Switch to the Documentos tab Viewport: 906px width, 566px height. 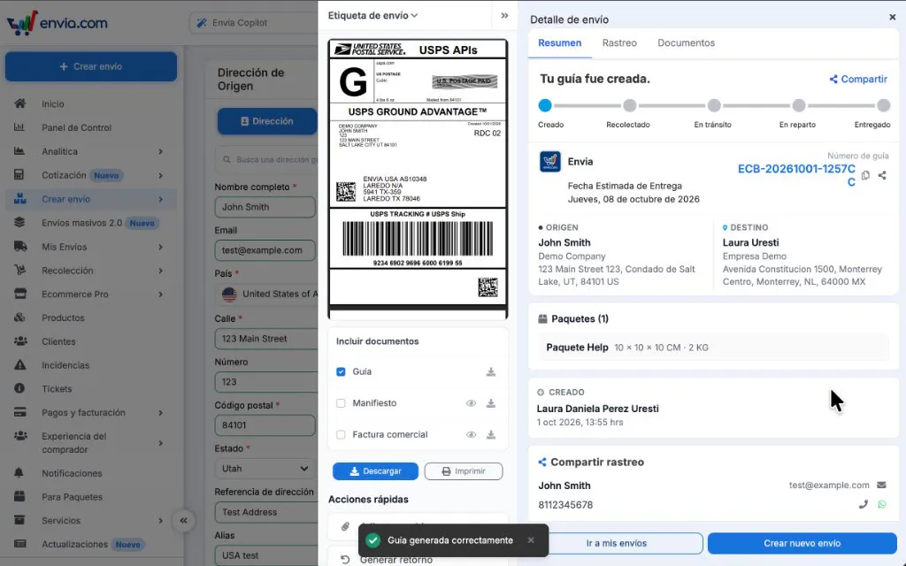pyautogui.click(x=686, y=42)
